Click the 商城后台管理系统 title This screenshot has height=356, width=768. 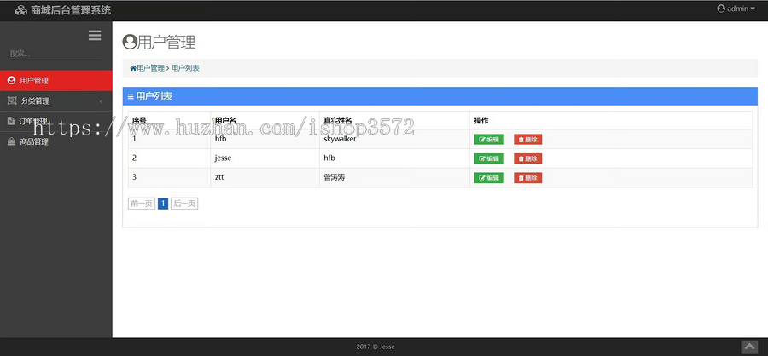point(71,10)
